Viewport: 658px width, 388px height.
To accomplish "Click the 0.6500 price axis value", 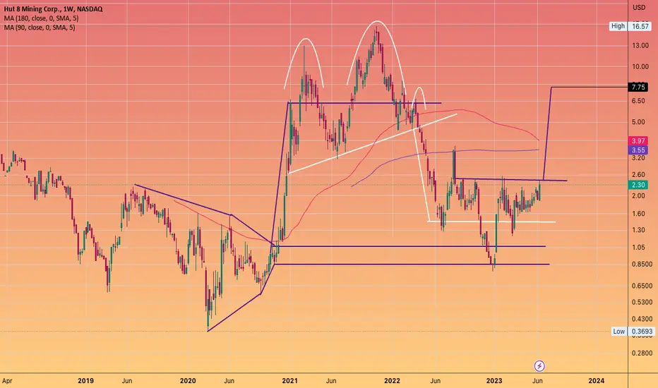I will point(642,286).
